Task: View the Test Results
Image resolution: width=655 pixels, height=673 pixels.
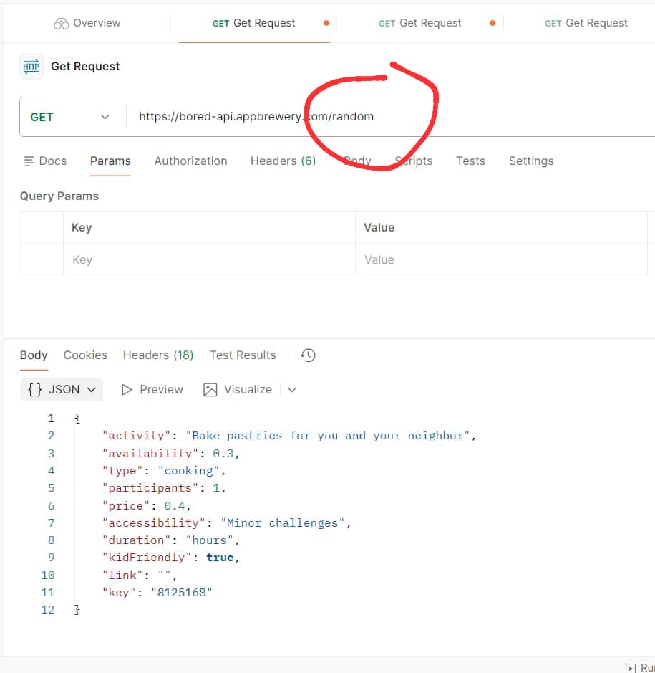Action: [243, 355]
